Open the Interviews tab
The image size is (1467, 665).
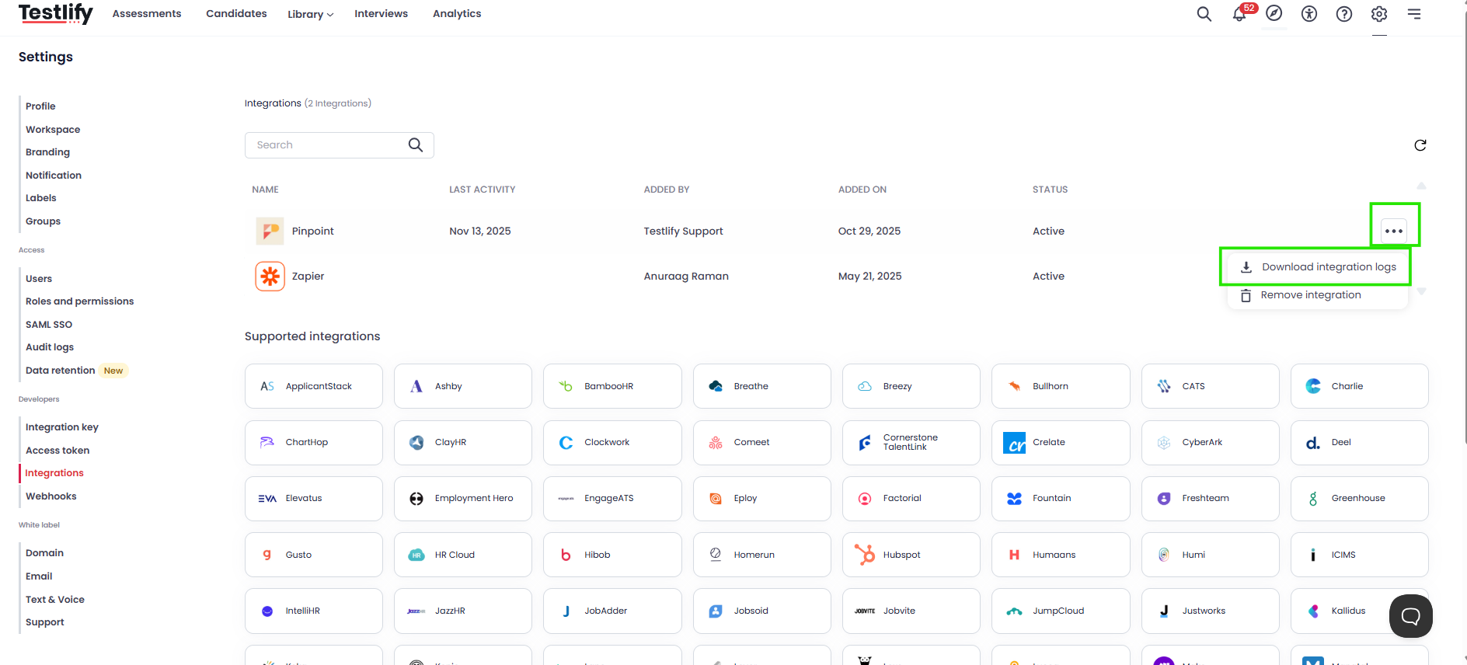pyautogui.click(x=381, y=13)
